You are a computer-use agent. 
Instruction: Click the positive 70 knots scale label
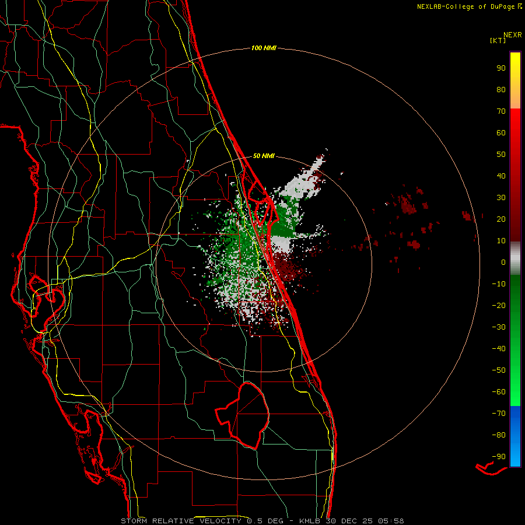501,111
